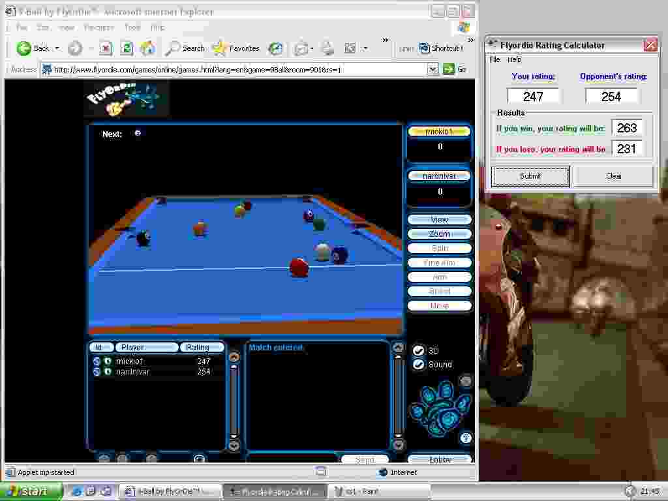Screen dimensions: 668x501
Task: Click the browser address URL field
Action: pyautogui.click(x=234, y=69)
